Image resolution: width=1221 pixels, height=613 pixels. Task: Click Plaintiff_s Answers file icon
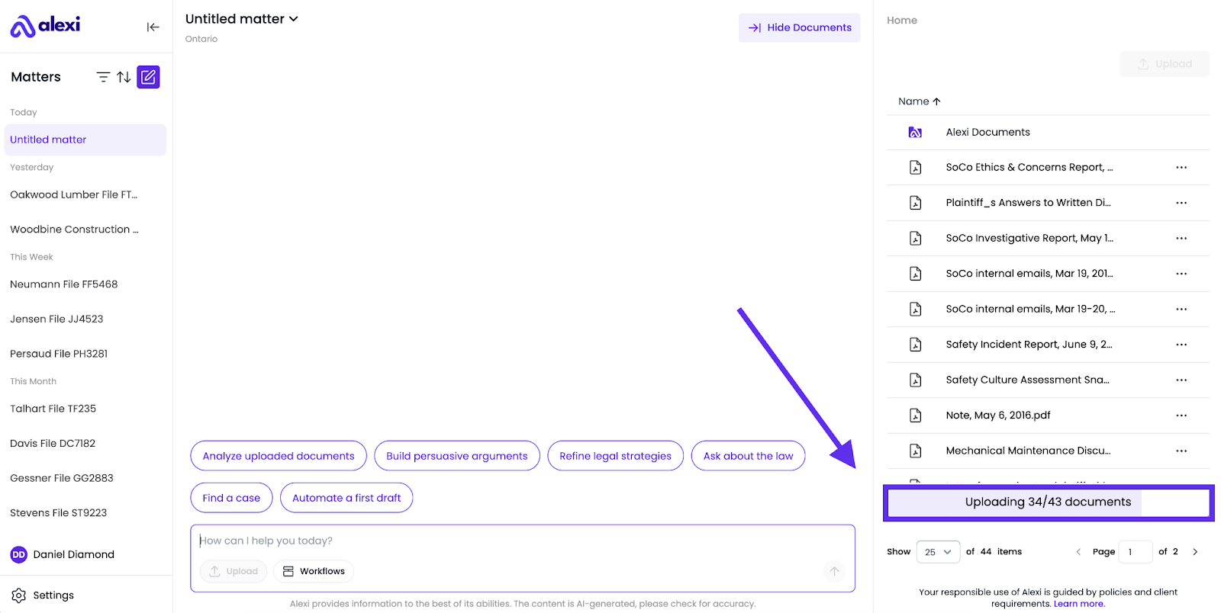coord(915,203)
